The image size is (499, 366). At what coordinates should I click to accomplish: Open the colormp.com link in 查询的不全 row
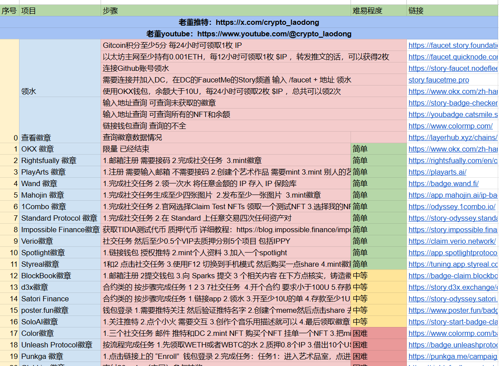[x=450, y=126]
